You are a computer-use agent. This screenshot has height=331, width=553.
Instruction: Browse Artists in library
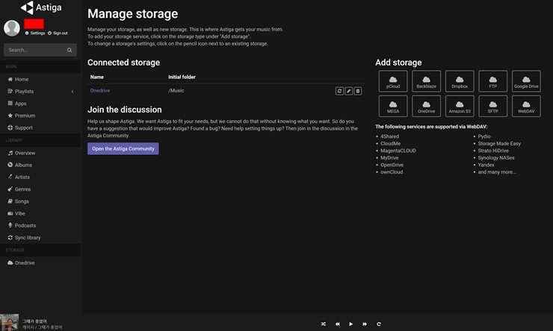tap(19, 177)
